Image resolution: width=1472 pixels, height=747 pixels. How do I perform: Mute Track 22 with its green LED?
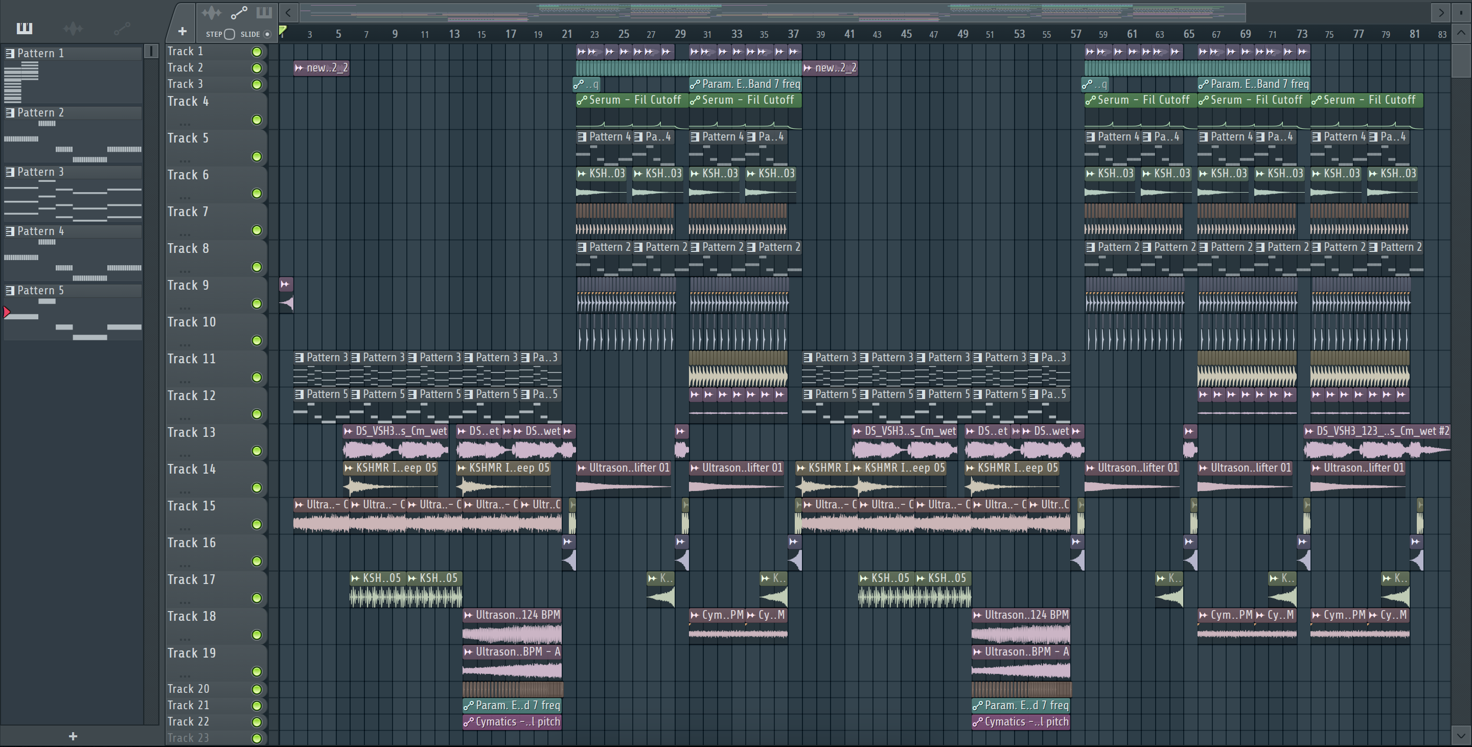click(x=257, y=722)
